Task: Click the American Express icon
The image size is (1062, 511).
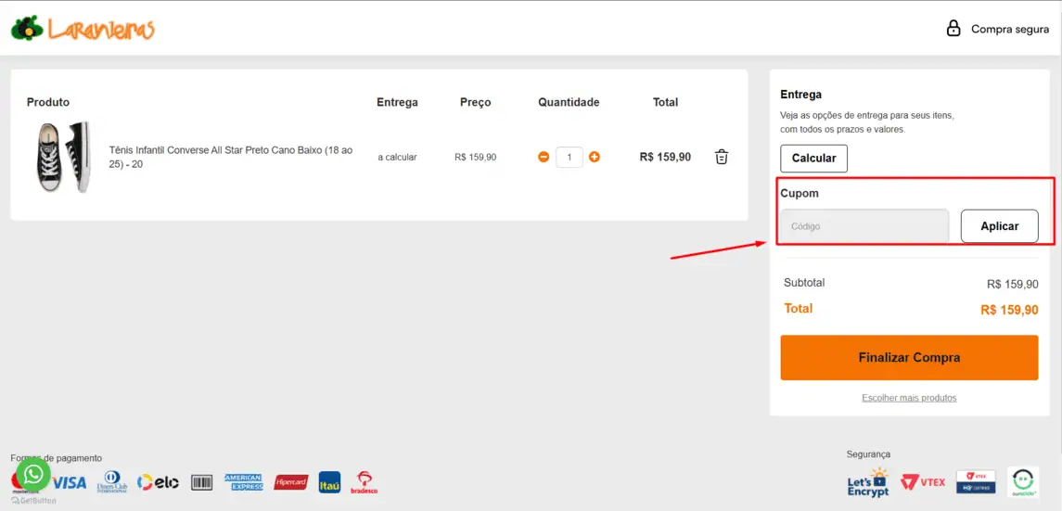Action: pyautogui.click(x=243, y=482)
